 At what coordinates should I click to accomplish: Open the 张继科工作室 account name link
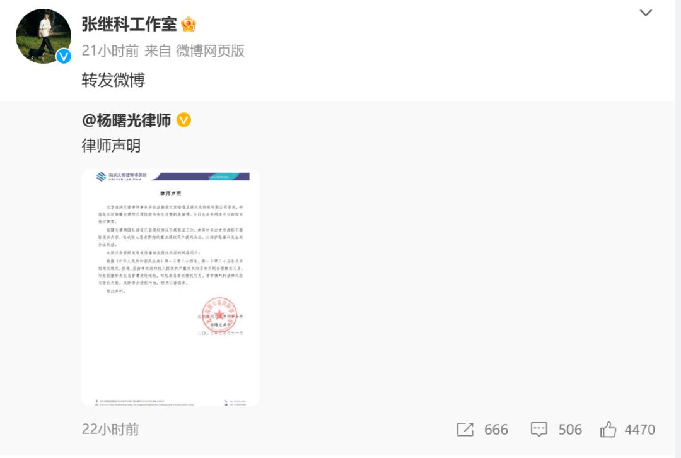(129, 25)
